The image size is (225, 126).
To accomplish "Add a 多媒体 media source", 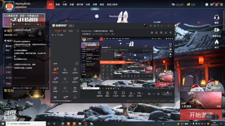I will pyautogui.click(x=123, y=94).
